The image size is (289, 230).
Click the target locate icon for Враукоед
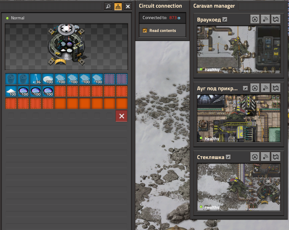(255, 19)
